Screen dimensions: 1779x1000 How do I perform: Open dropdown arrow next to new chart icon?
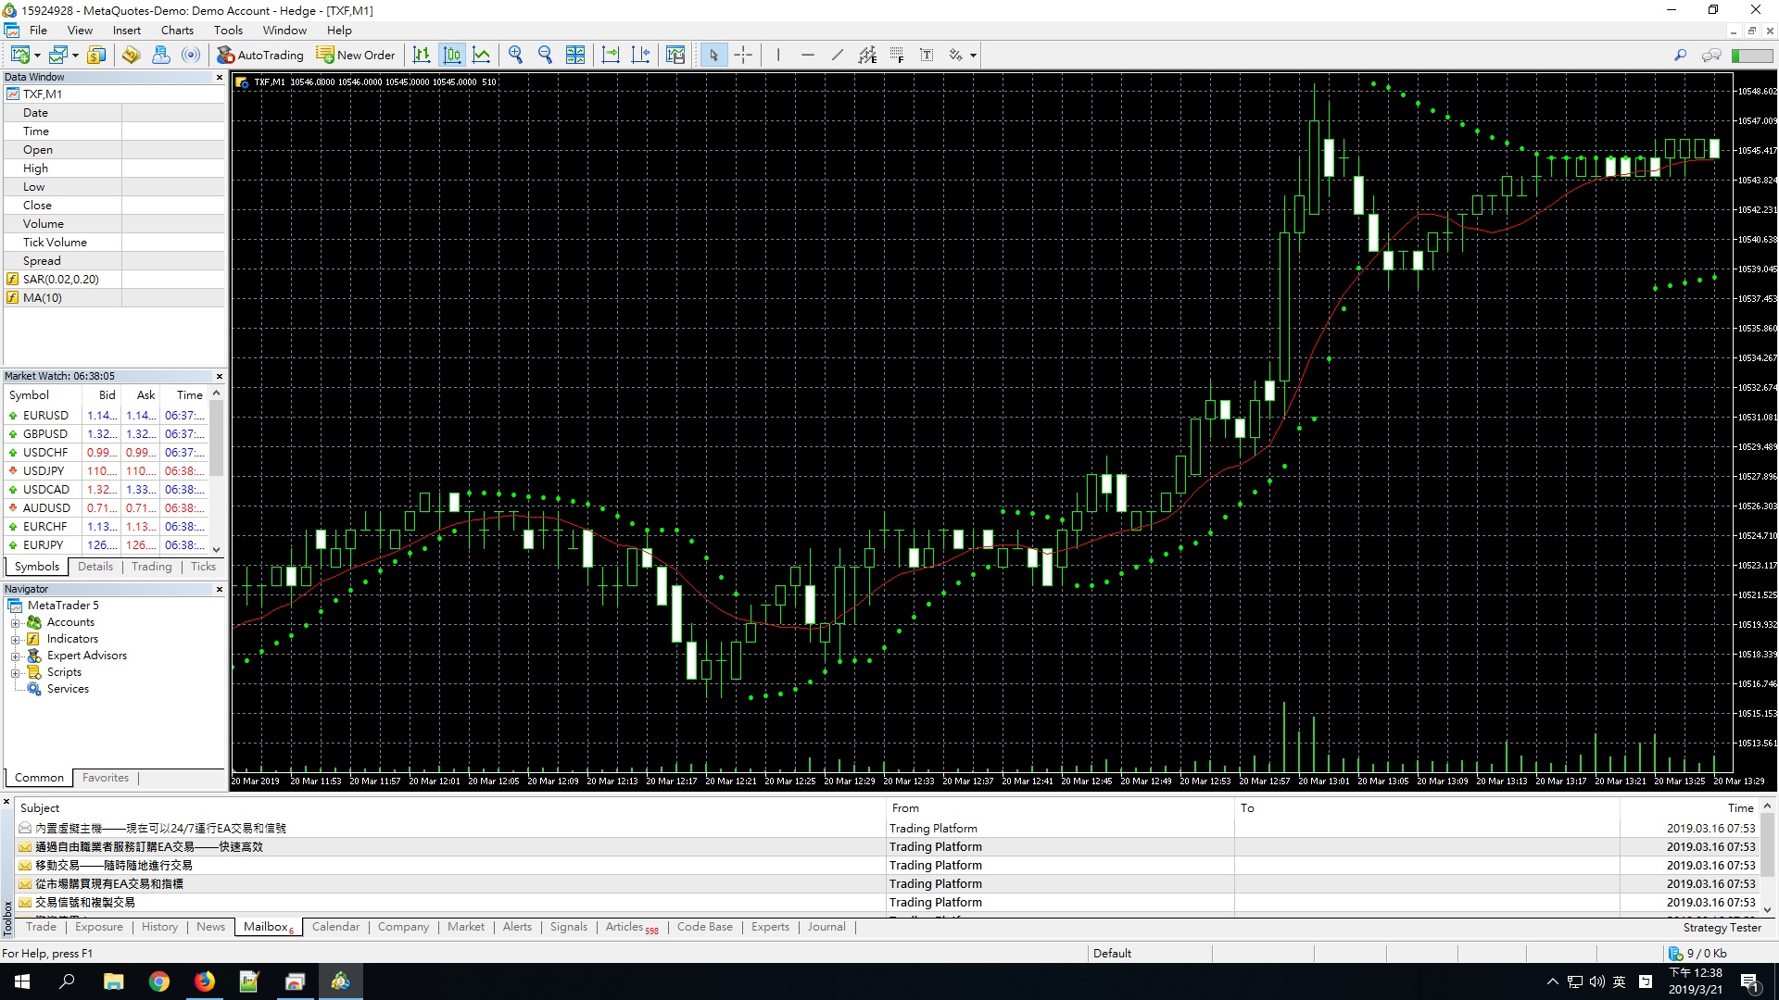[x=37, y=56]
